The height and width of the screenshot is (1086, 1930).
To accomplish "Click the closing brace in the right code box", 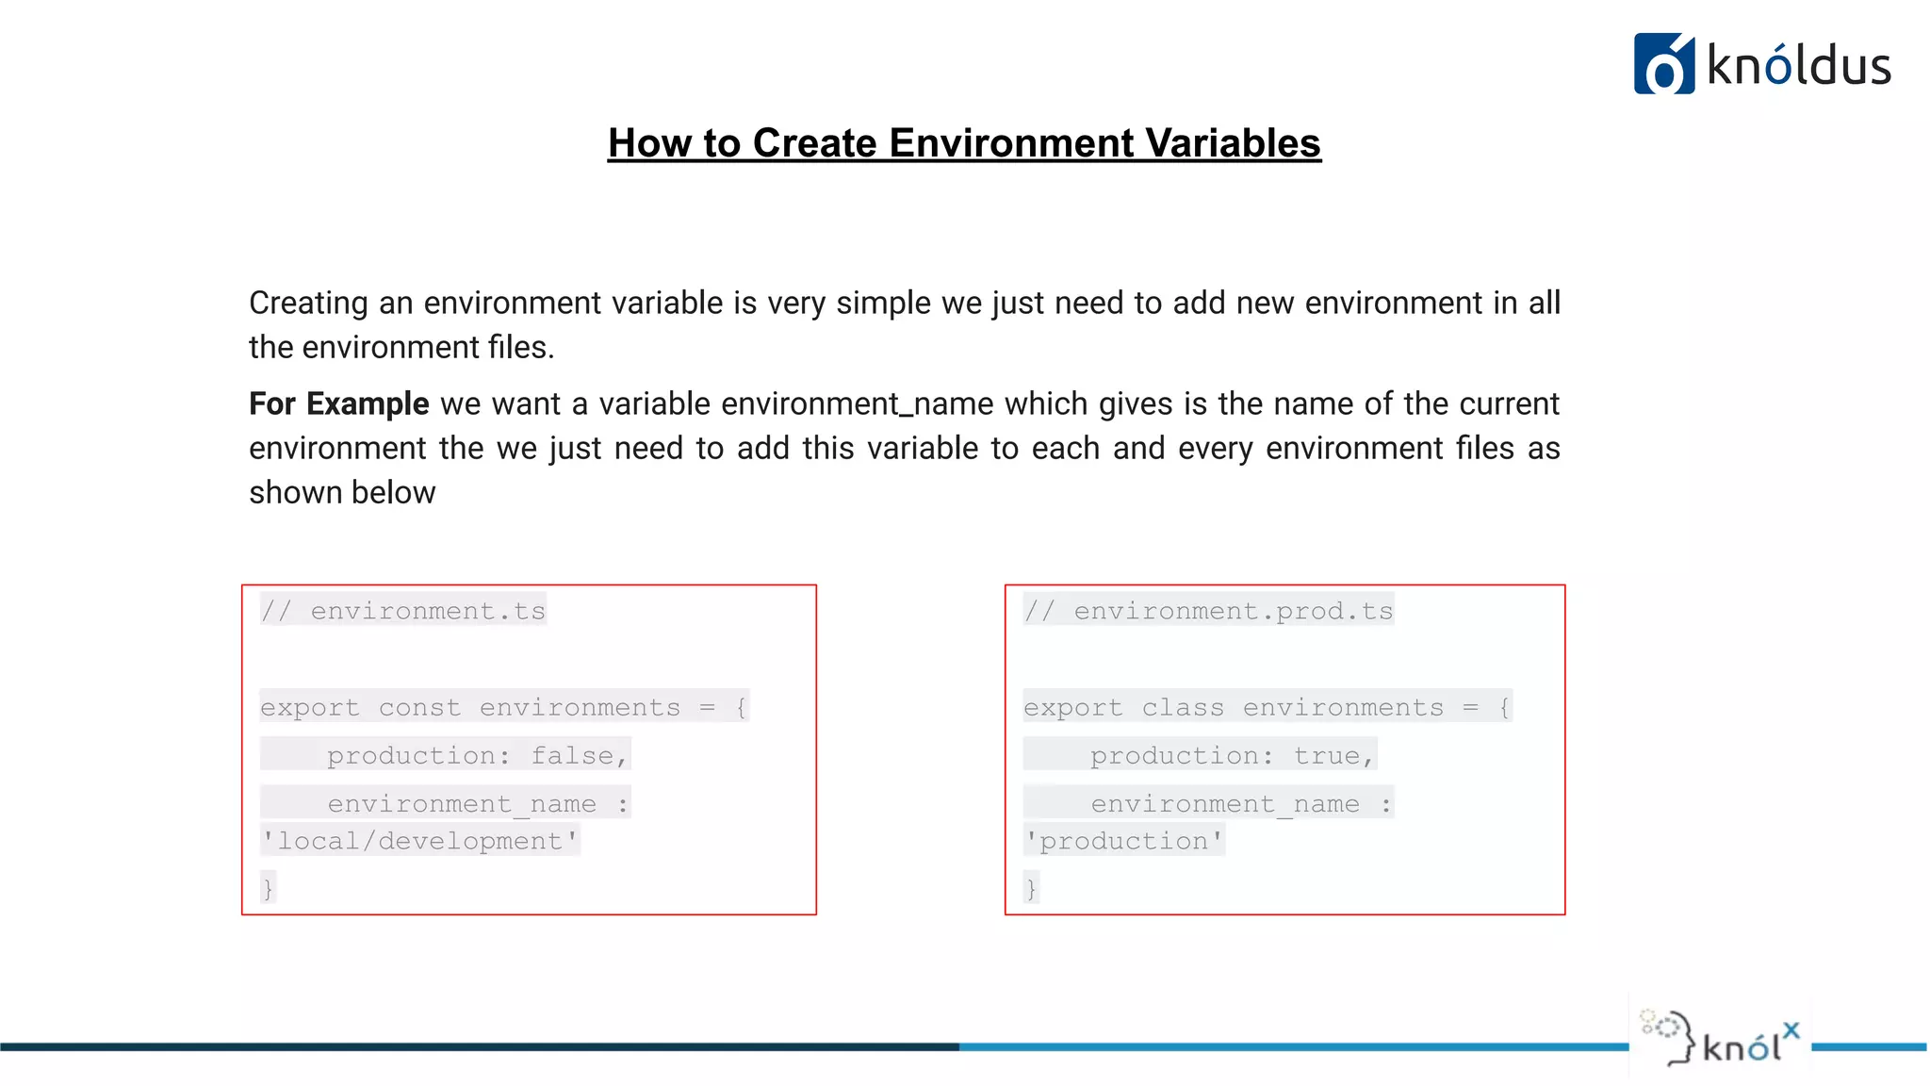I will (x=1031, y=888).
